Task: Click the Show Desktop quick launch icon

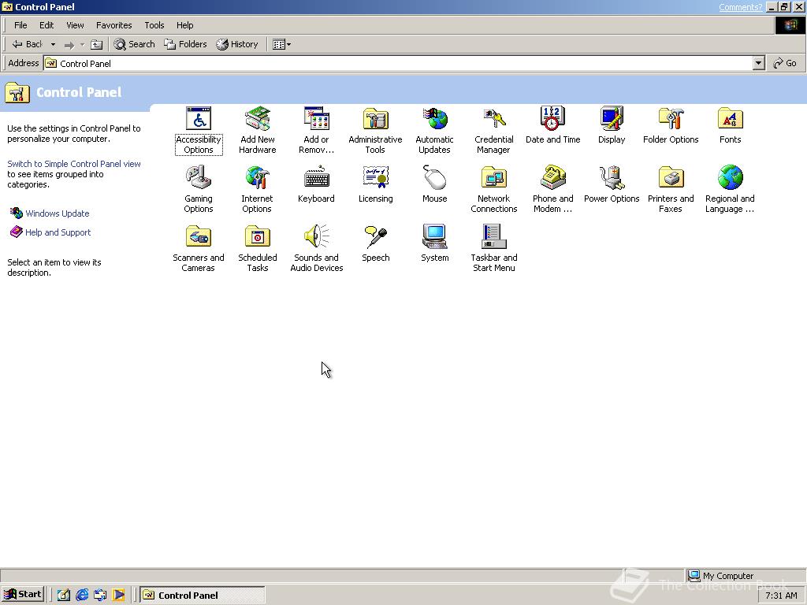Action: pyautogui.click(x=100, y=595)
